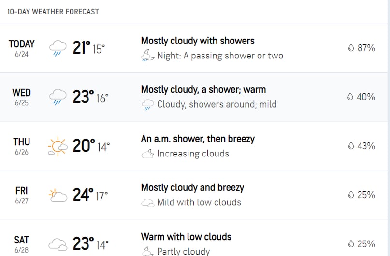Select the THU 6/26 day label
This screenshot has height=256, width=390.
(x=22, y=146)
